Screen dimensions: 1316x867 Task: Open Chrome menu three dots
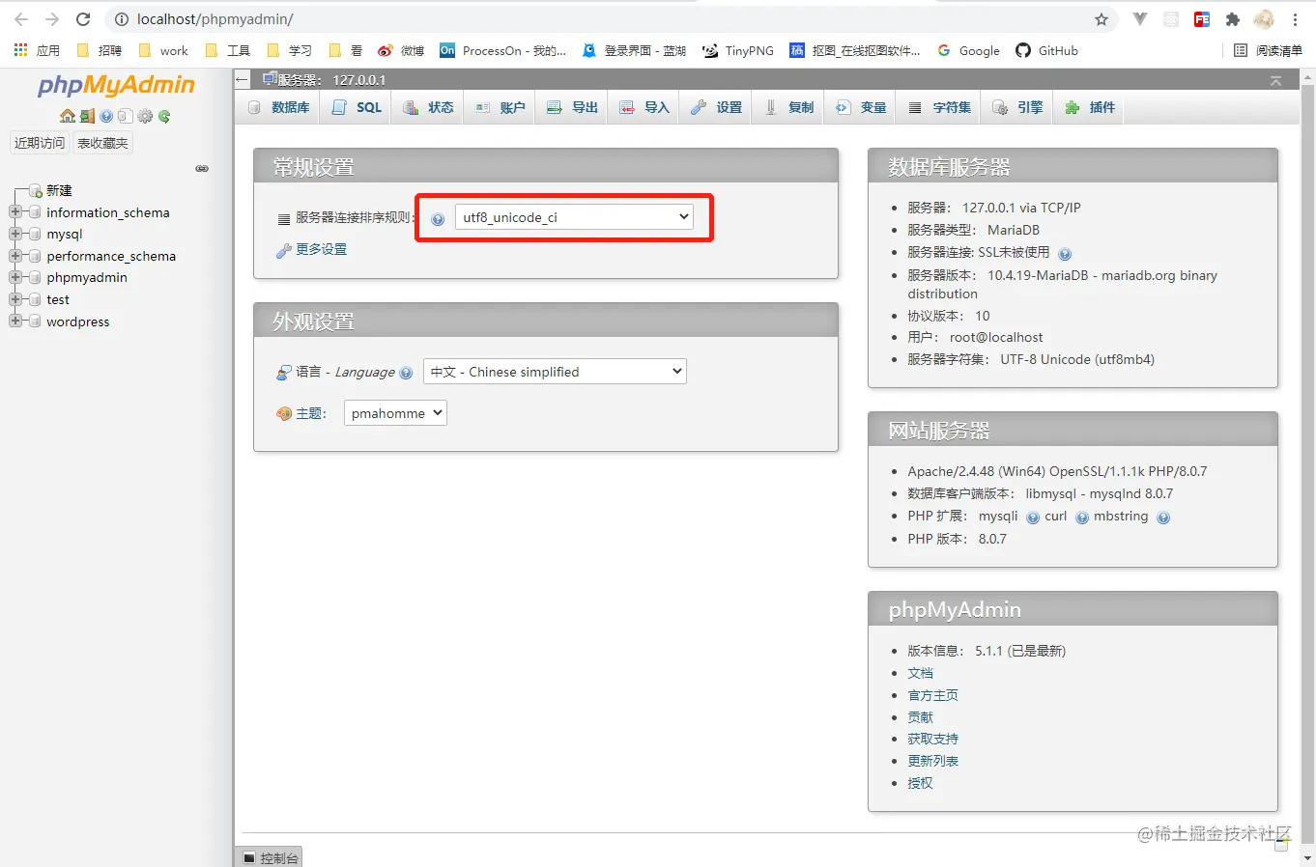[x=1295, y=19]
